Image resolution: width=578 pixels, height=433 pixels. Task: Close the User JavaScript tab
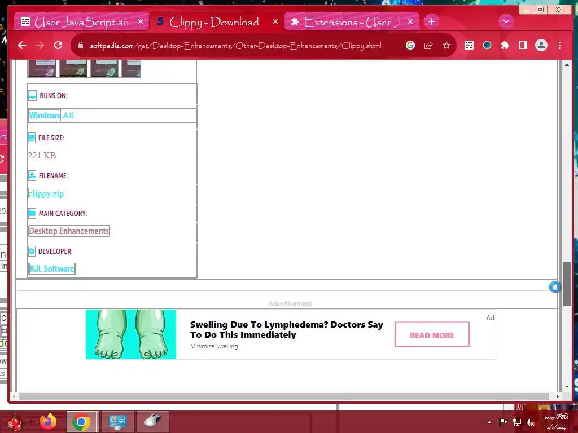click(141, 22)
